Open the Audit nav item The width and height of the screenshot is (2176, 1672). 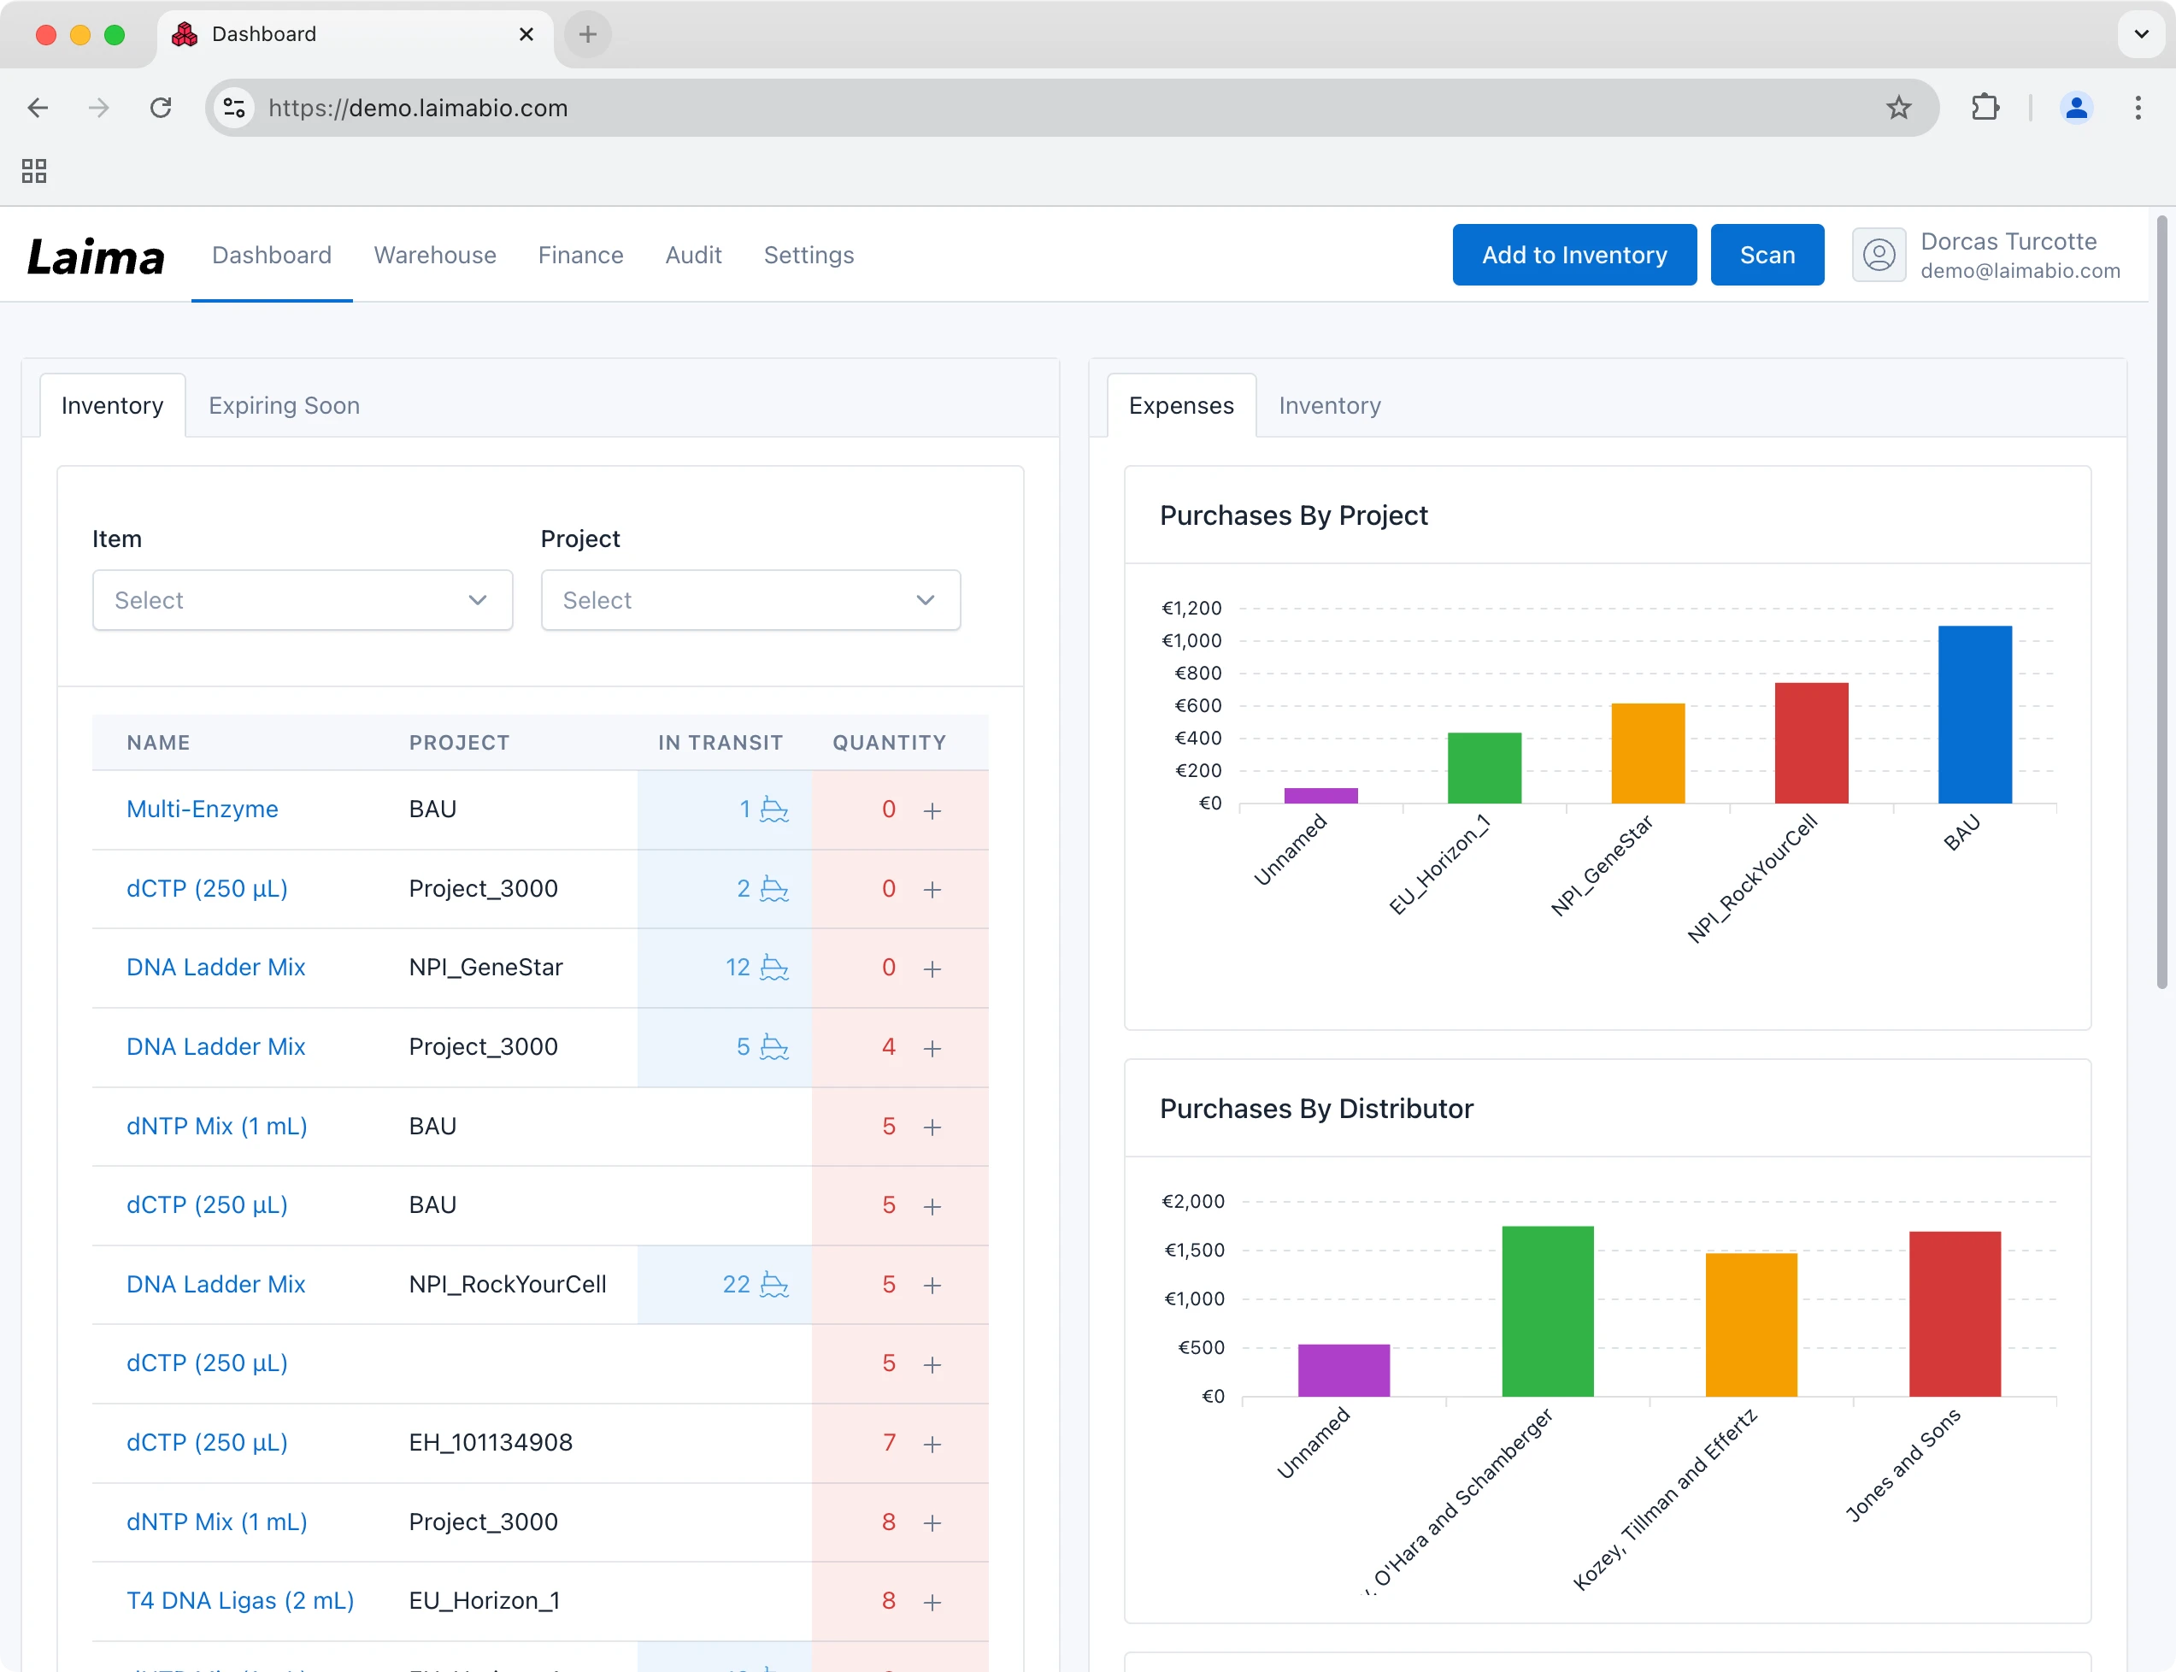[x=693, y=256]
